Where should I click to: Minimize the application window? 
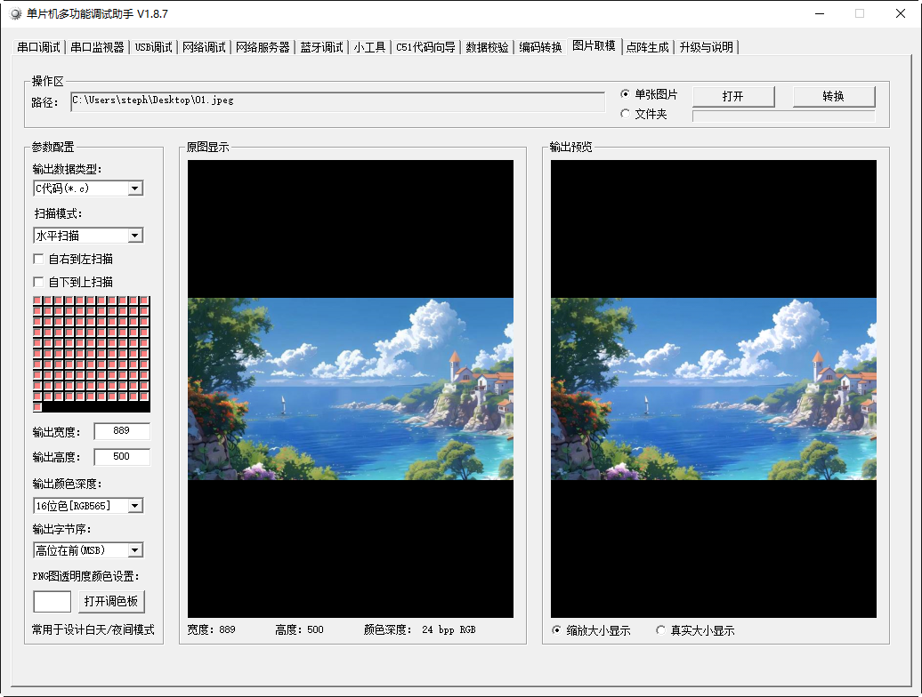820,13
